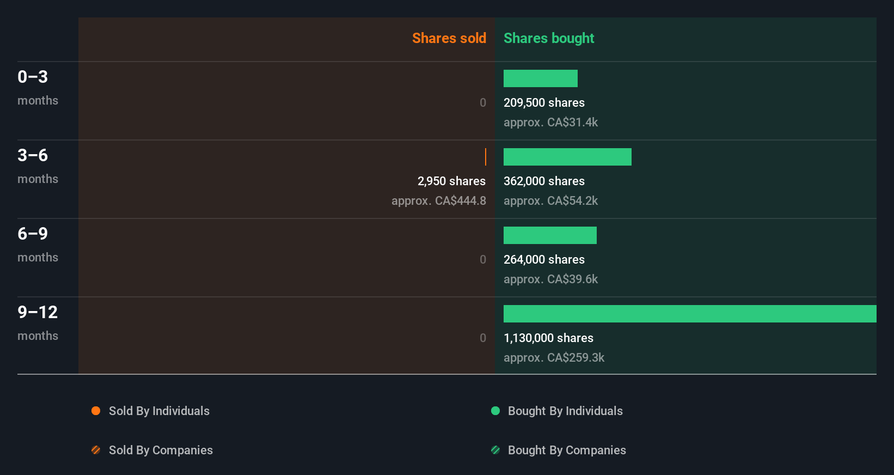Click the striped Sold By Companies legend icon
The height and width of the screenshot is (475, 894).
(x=96, y=450)
